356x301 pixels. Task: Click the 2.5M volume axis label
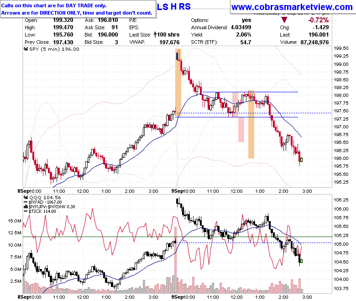pos(16,281)
